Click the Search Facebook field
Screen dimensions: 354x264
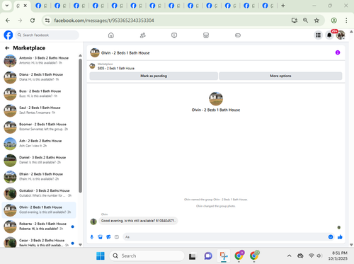point(47,35)
